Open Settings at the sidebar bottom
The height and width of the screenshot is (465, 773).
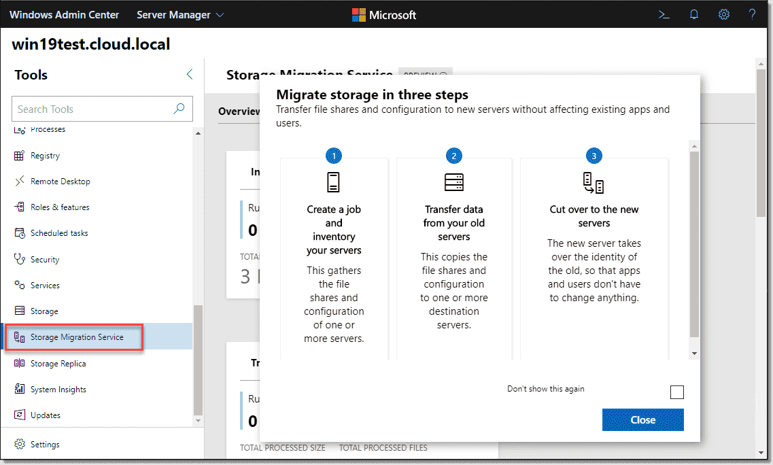[x=44, y=444]
